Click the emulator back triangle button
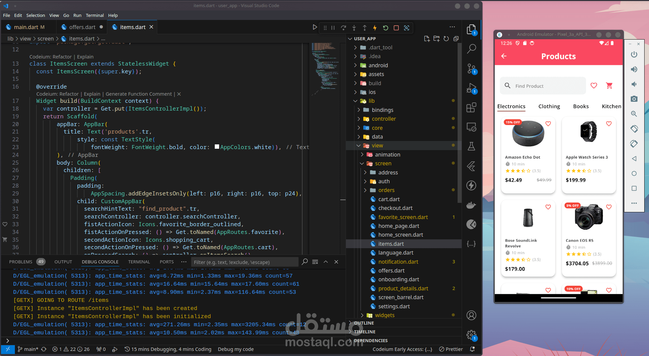Viewport: 649px width, 356px height. point(634,159)
